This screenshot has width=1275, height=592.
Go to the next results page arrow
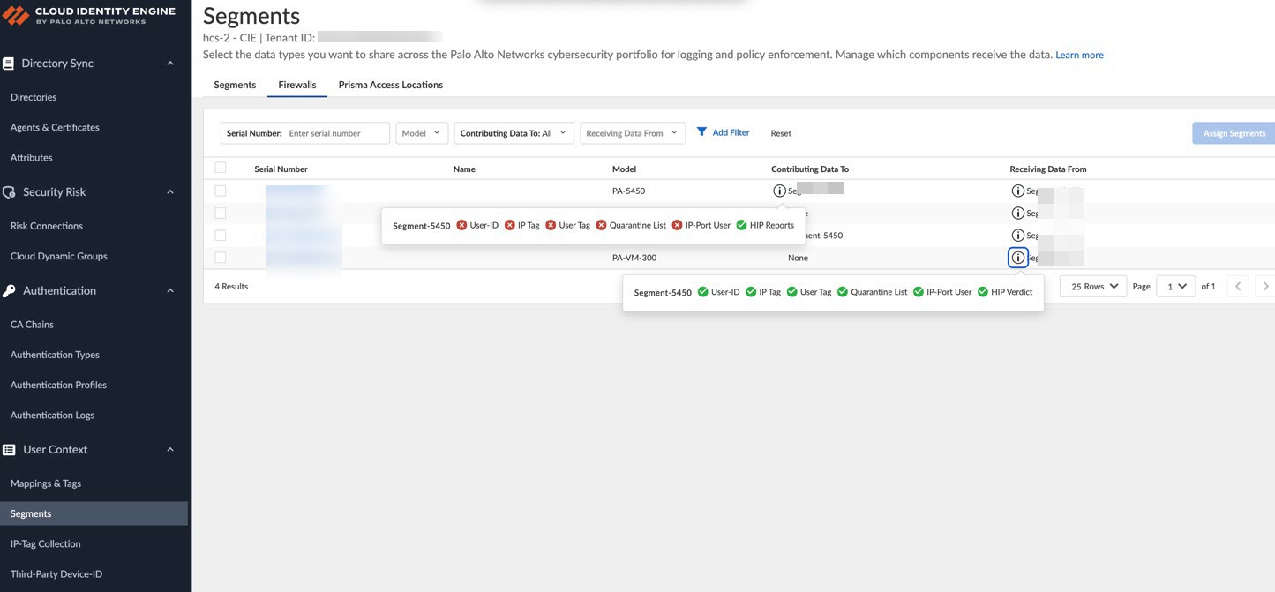point(1265,287)
